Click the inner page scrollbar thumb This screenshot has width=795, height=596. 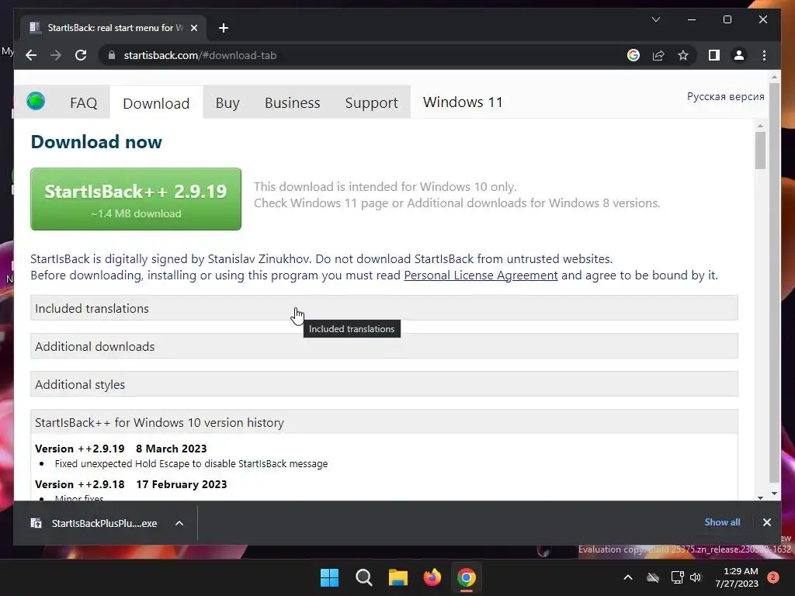click(760, 151)
